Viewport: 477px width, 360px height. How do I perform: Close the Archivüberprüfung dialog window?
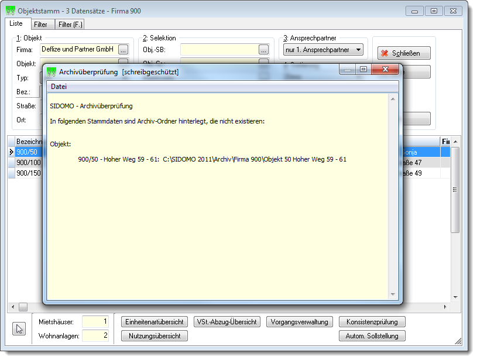pos(385,69)
